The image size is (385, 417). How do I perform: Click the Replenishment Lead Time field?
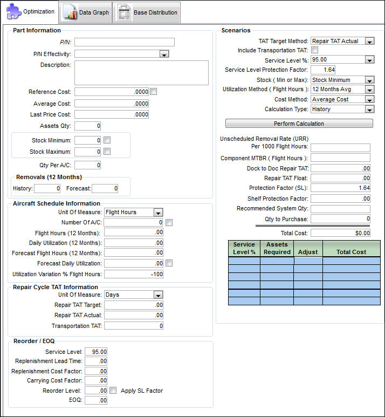click(x=96, y=361)
